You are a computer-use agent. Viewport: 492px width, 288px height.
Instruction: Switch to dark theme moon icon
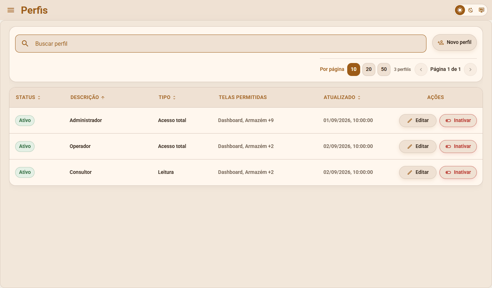click(471, 10)
